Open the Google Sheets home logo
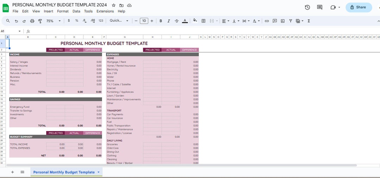Screen dimensions: 380x178 (x=6, y=8)
